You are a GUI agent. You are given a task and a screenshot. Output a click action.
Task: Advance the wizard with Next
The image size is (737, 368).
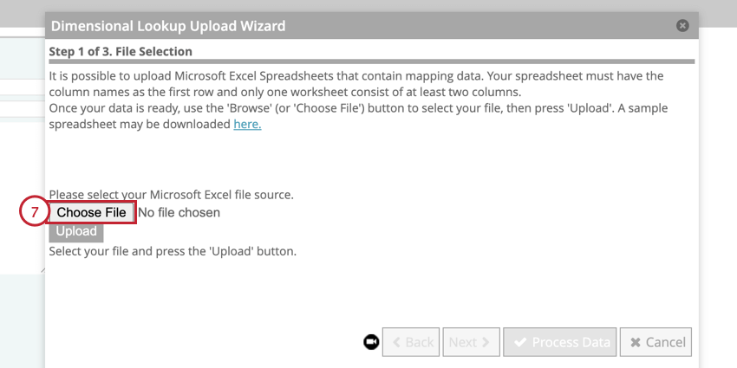coord(471,342)
